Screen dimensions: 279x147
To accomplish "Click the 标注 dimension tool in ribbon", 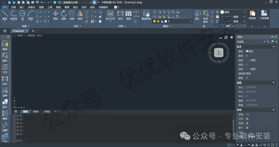I will [x=120, y=15].
